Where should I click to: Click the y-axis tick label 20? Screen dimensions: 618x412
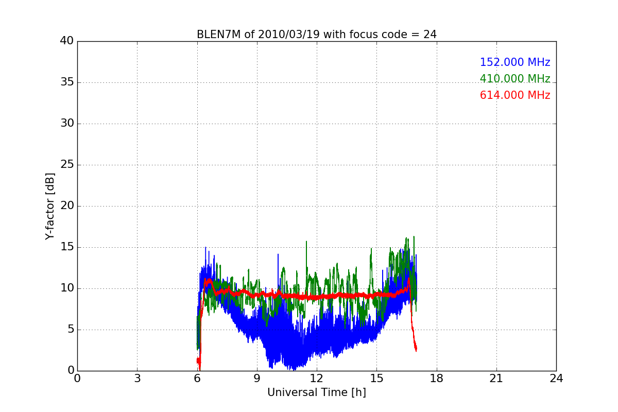pyautogui.click(x=67, y=206)
